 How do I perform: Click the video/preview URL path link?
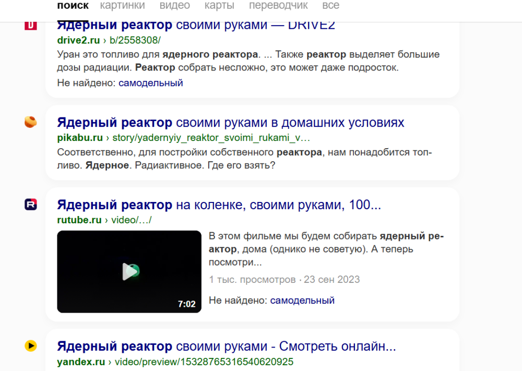pos(204,362)
